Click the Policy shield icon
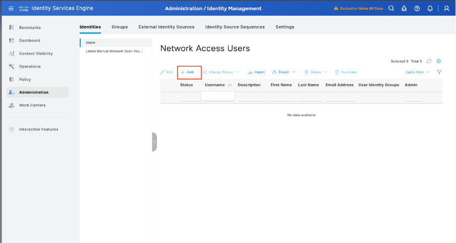456x243 pixels. 11,79
